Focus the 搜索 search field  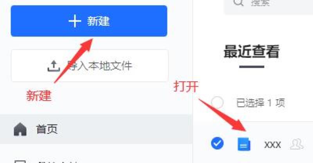coord(269,5)
